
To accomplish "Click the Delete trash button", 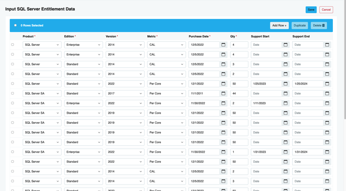I will 319,25.
